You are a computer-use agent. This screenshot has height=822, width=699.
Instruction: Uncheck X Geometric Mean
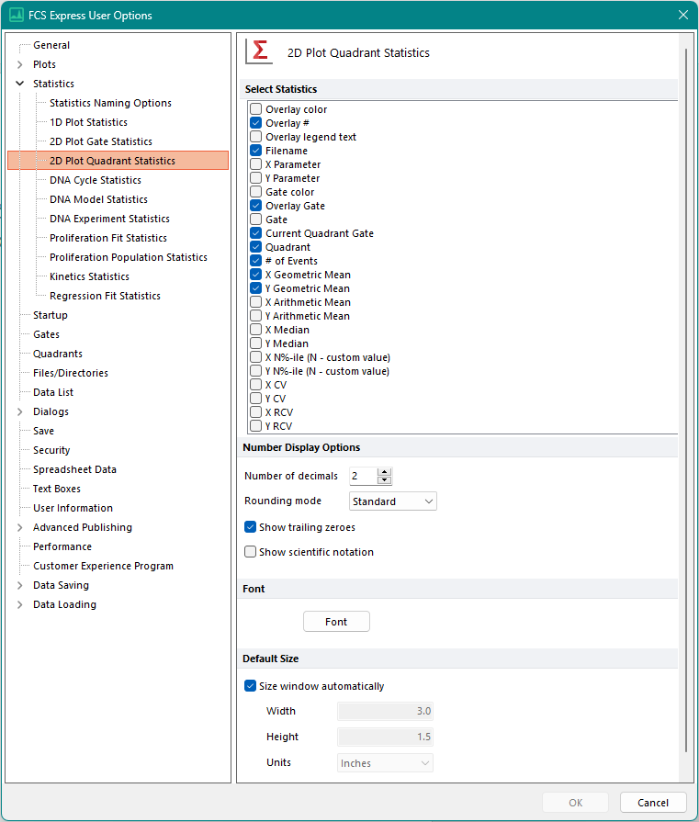pyautogui.click(x=256, y=275)
